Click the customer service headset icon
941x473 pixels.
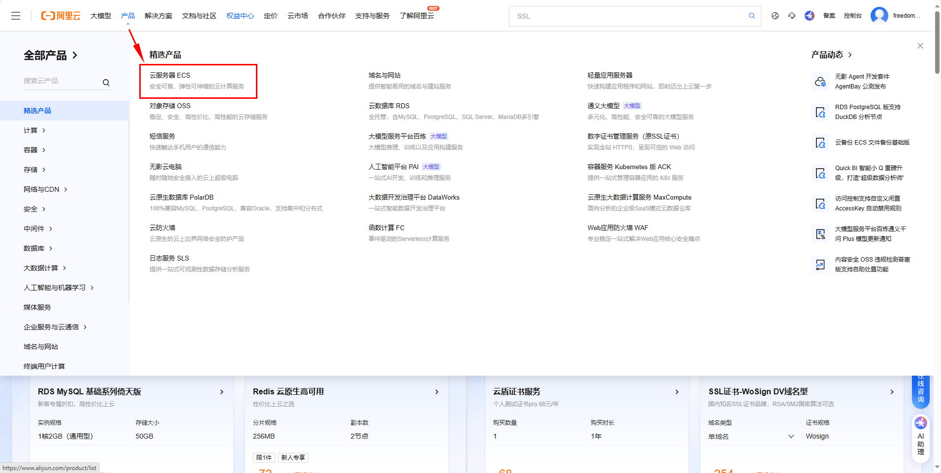(x=791, y=16)
